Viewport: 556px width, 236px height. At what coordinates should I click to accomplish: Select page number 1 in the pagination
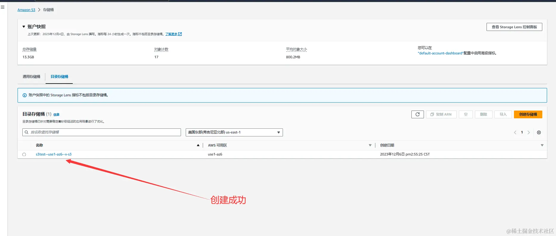[522, 132]
